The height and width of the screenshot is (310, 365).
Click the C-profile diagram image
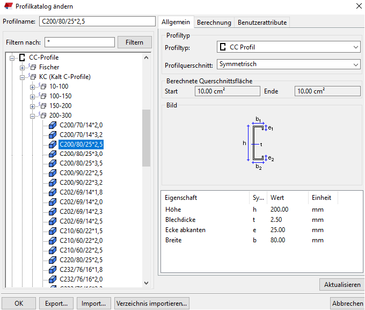click(258, 143)
